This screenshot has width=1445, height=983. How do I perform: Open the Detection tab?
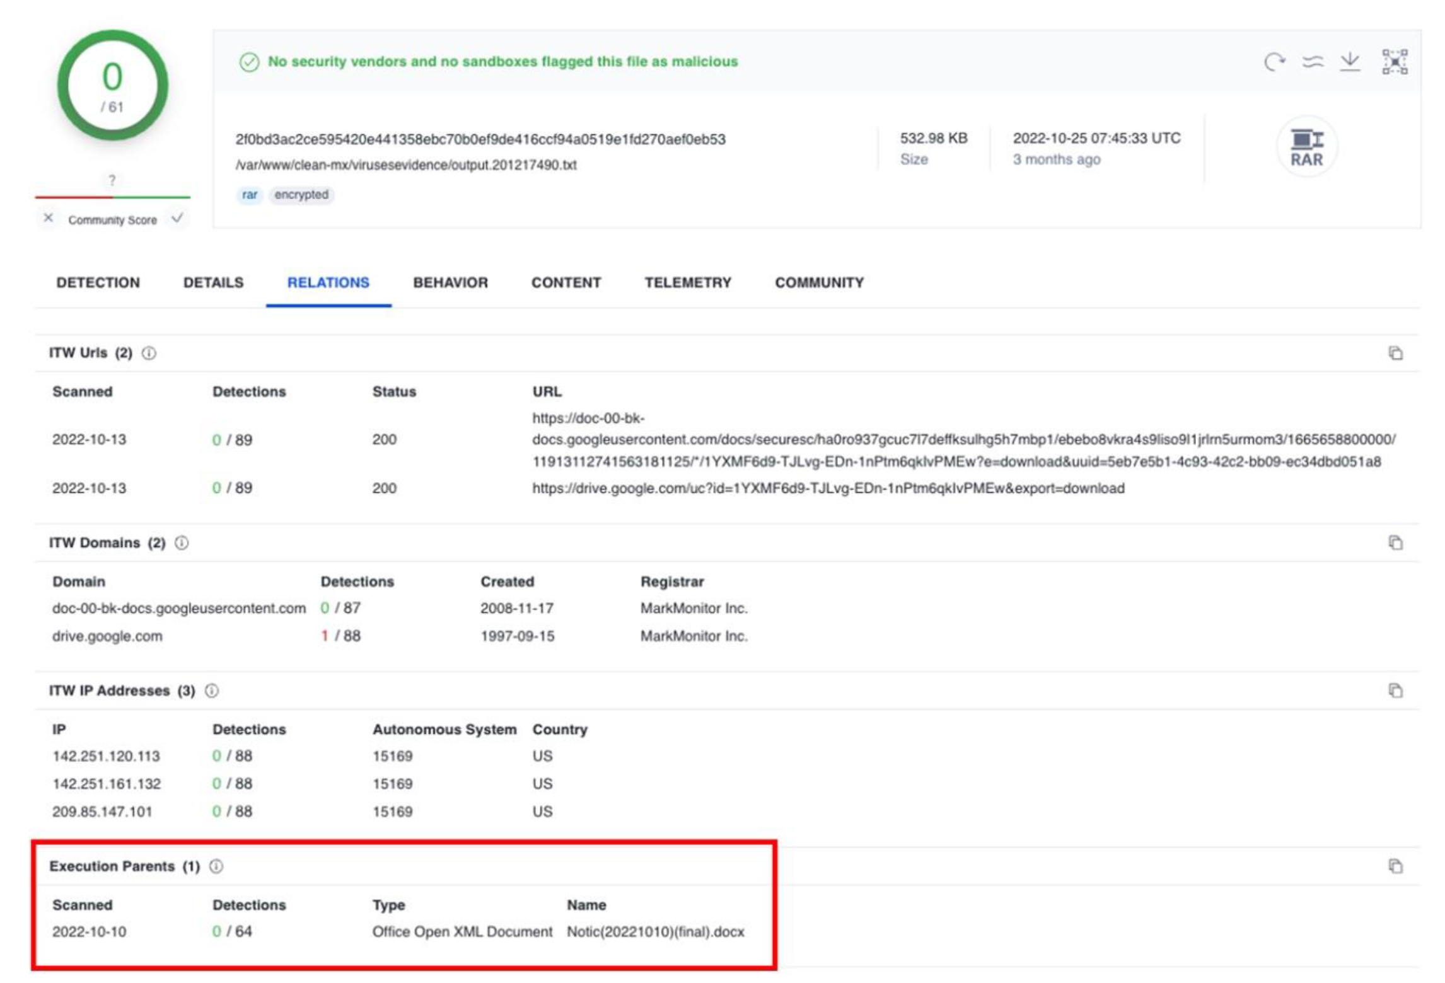(x=98, y=282)
